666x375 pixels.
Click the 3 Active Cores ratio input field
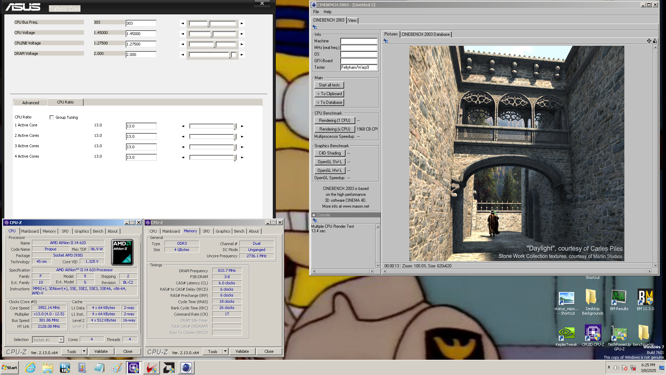(x=141, y=147)
